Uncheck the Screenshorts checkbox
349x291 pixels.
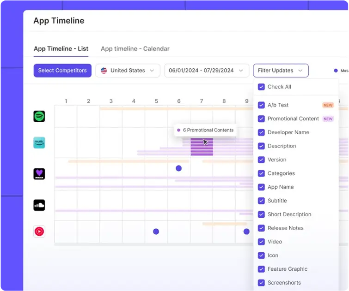(x=261, y=283)
